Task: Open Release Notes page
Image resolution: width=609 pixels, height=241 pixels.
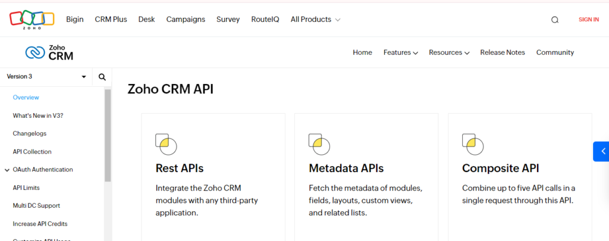Action: pyautogui.click(x=502, y=52)
